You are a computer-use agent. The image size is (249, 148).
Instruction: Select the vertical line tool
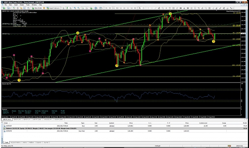point(148,8)
